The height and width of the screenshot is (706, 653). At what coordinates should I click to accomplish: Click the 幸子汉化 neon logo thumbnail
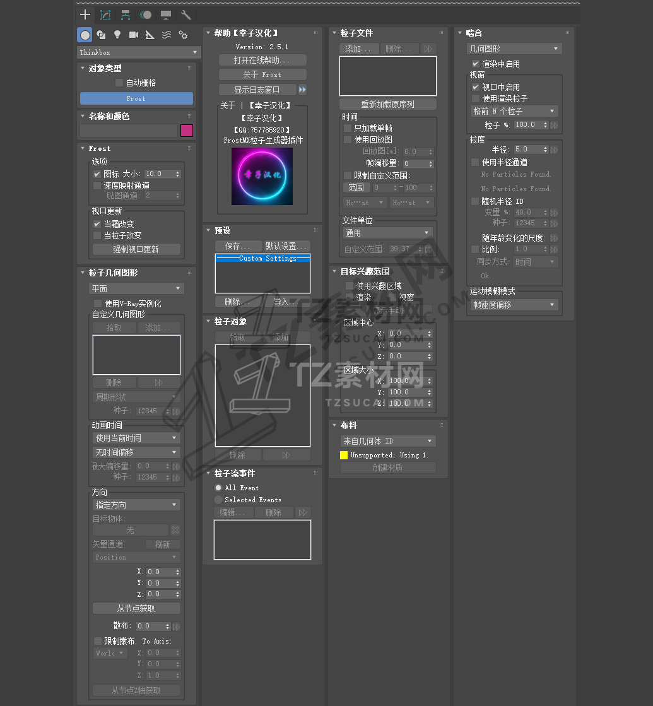[x=262, y=176]
